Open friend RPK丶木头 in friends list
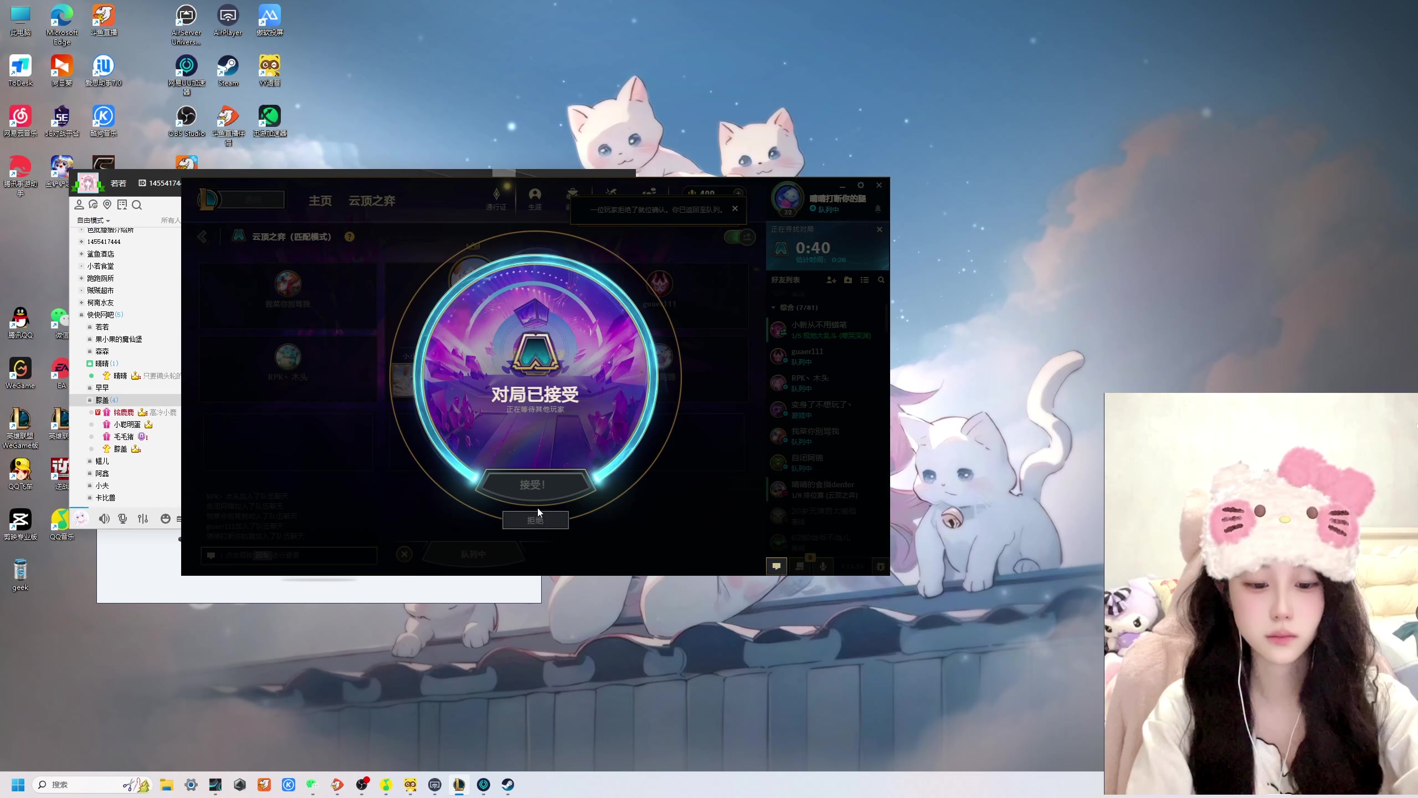The height and width of the screenshot is (798, 1418). tap(826, 383)
